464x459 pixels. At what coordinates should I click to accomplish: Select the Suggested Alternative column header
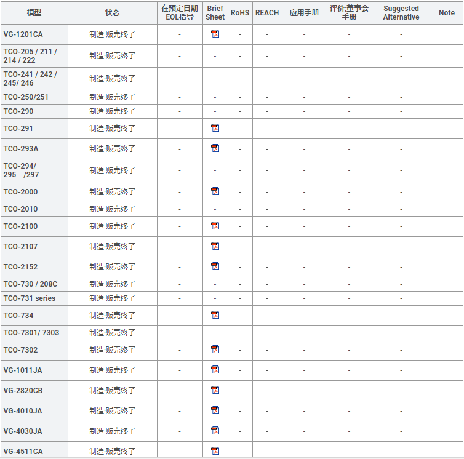tap(401, 13)
